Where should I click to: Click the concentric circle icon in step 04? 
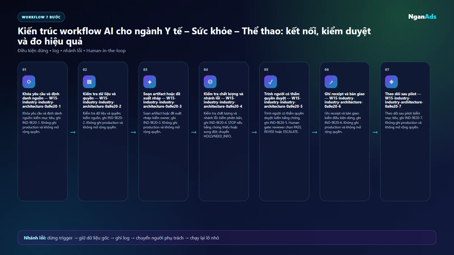click(x=210, y=82)
